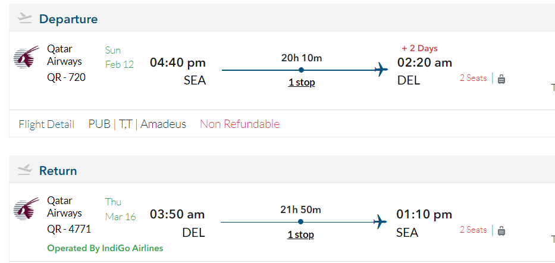Image resolution: width=555 pixels, height=263 pixels.
Task: Click the Return section plane icon
Action: (x=24, y=170)
